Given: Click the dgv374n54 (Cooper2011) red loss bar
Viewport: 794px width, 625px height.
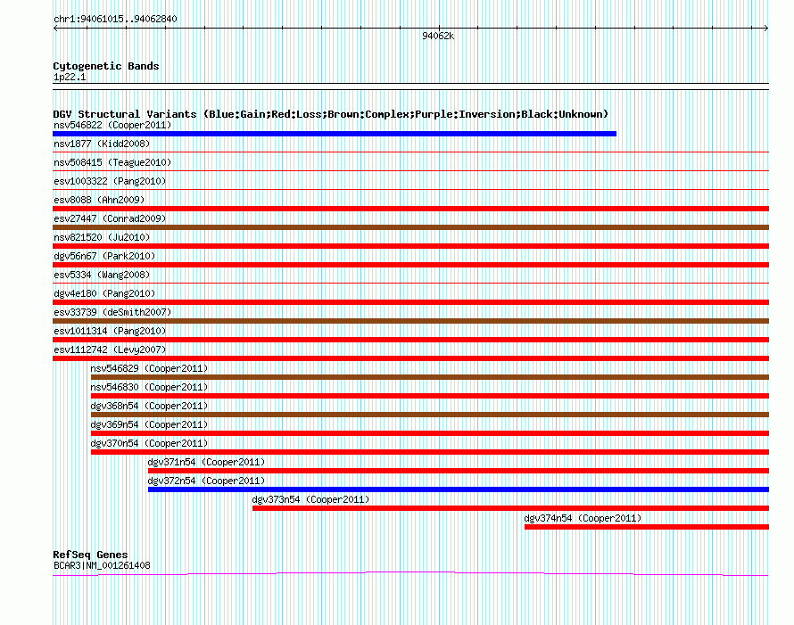Looking at the screenshot, I should click(647, 527).
